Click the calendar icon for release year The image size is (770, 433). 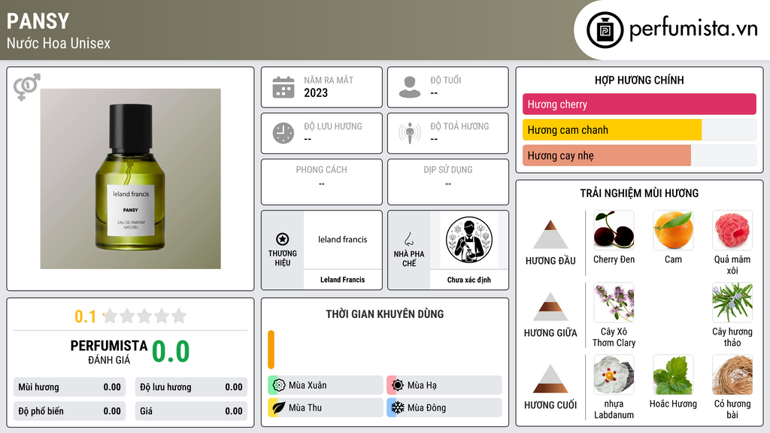coord(283,87)
